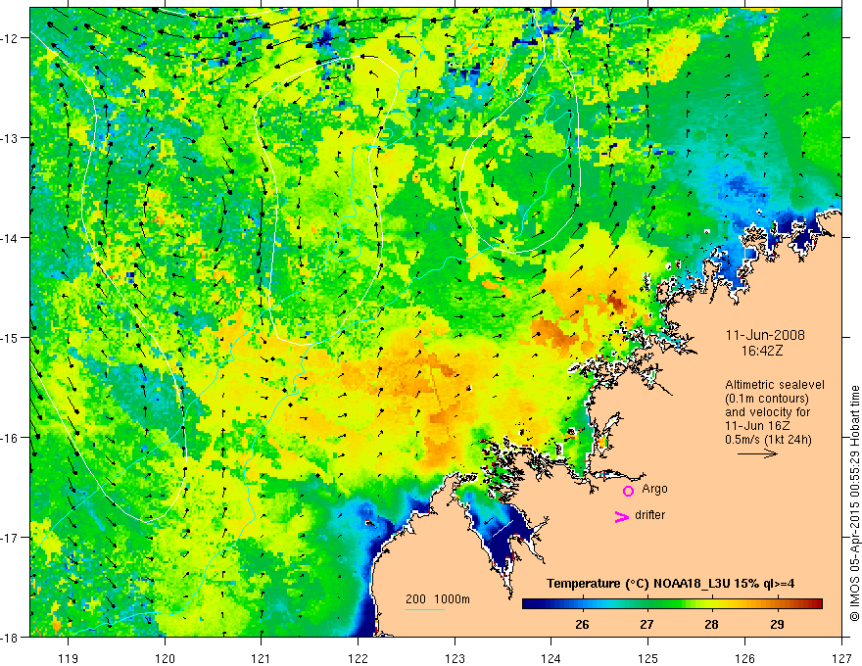Click the colorbar value 26
This screenshot has width=862, height=666.
pos(582,624)
